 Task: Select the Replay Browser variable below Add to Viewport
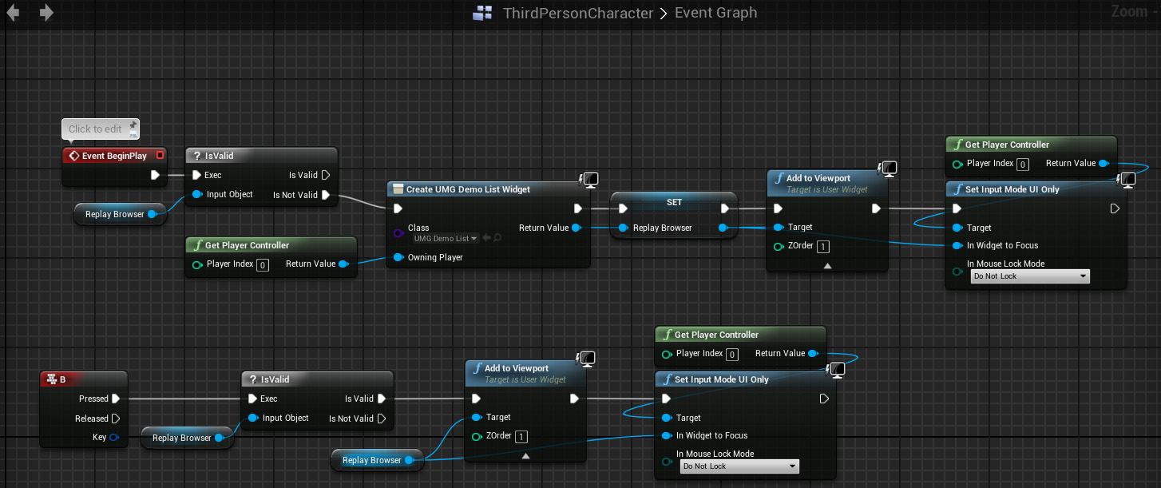377,460
